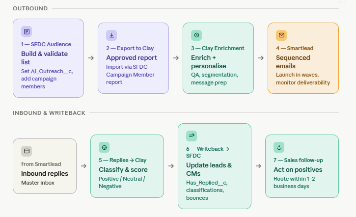Click the clock icon in Clay Enrichment card
356x217 pixels.
pyautogui.click(x=196, y=35)
